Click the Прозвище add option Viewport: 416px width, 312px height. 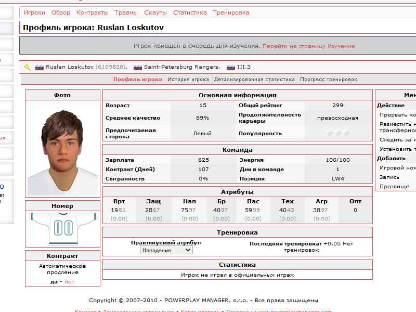[x=394, y=187]
